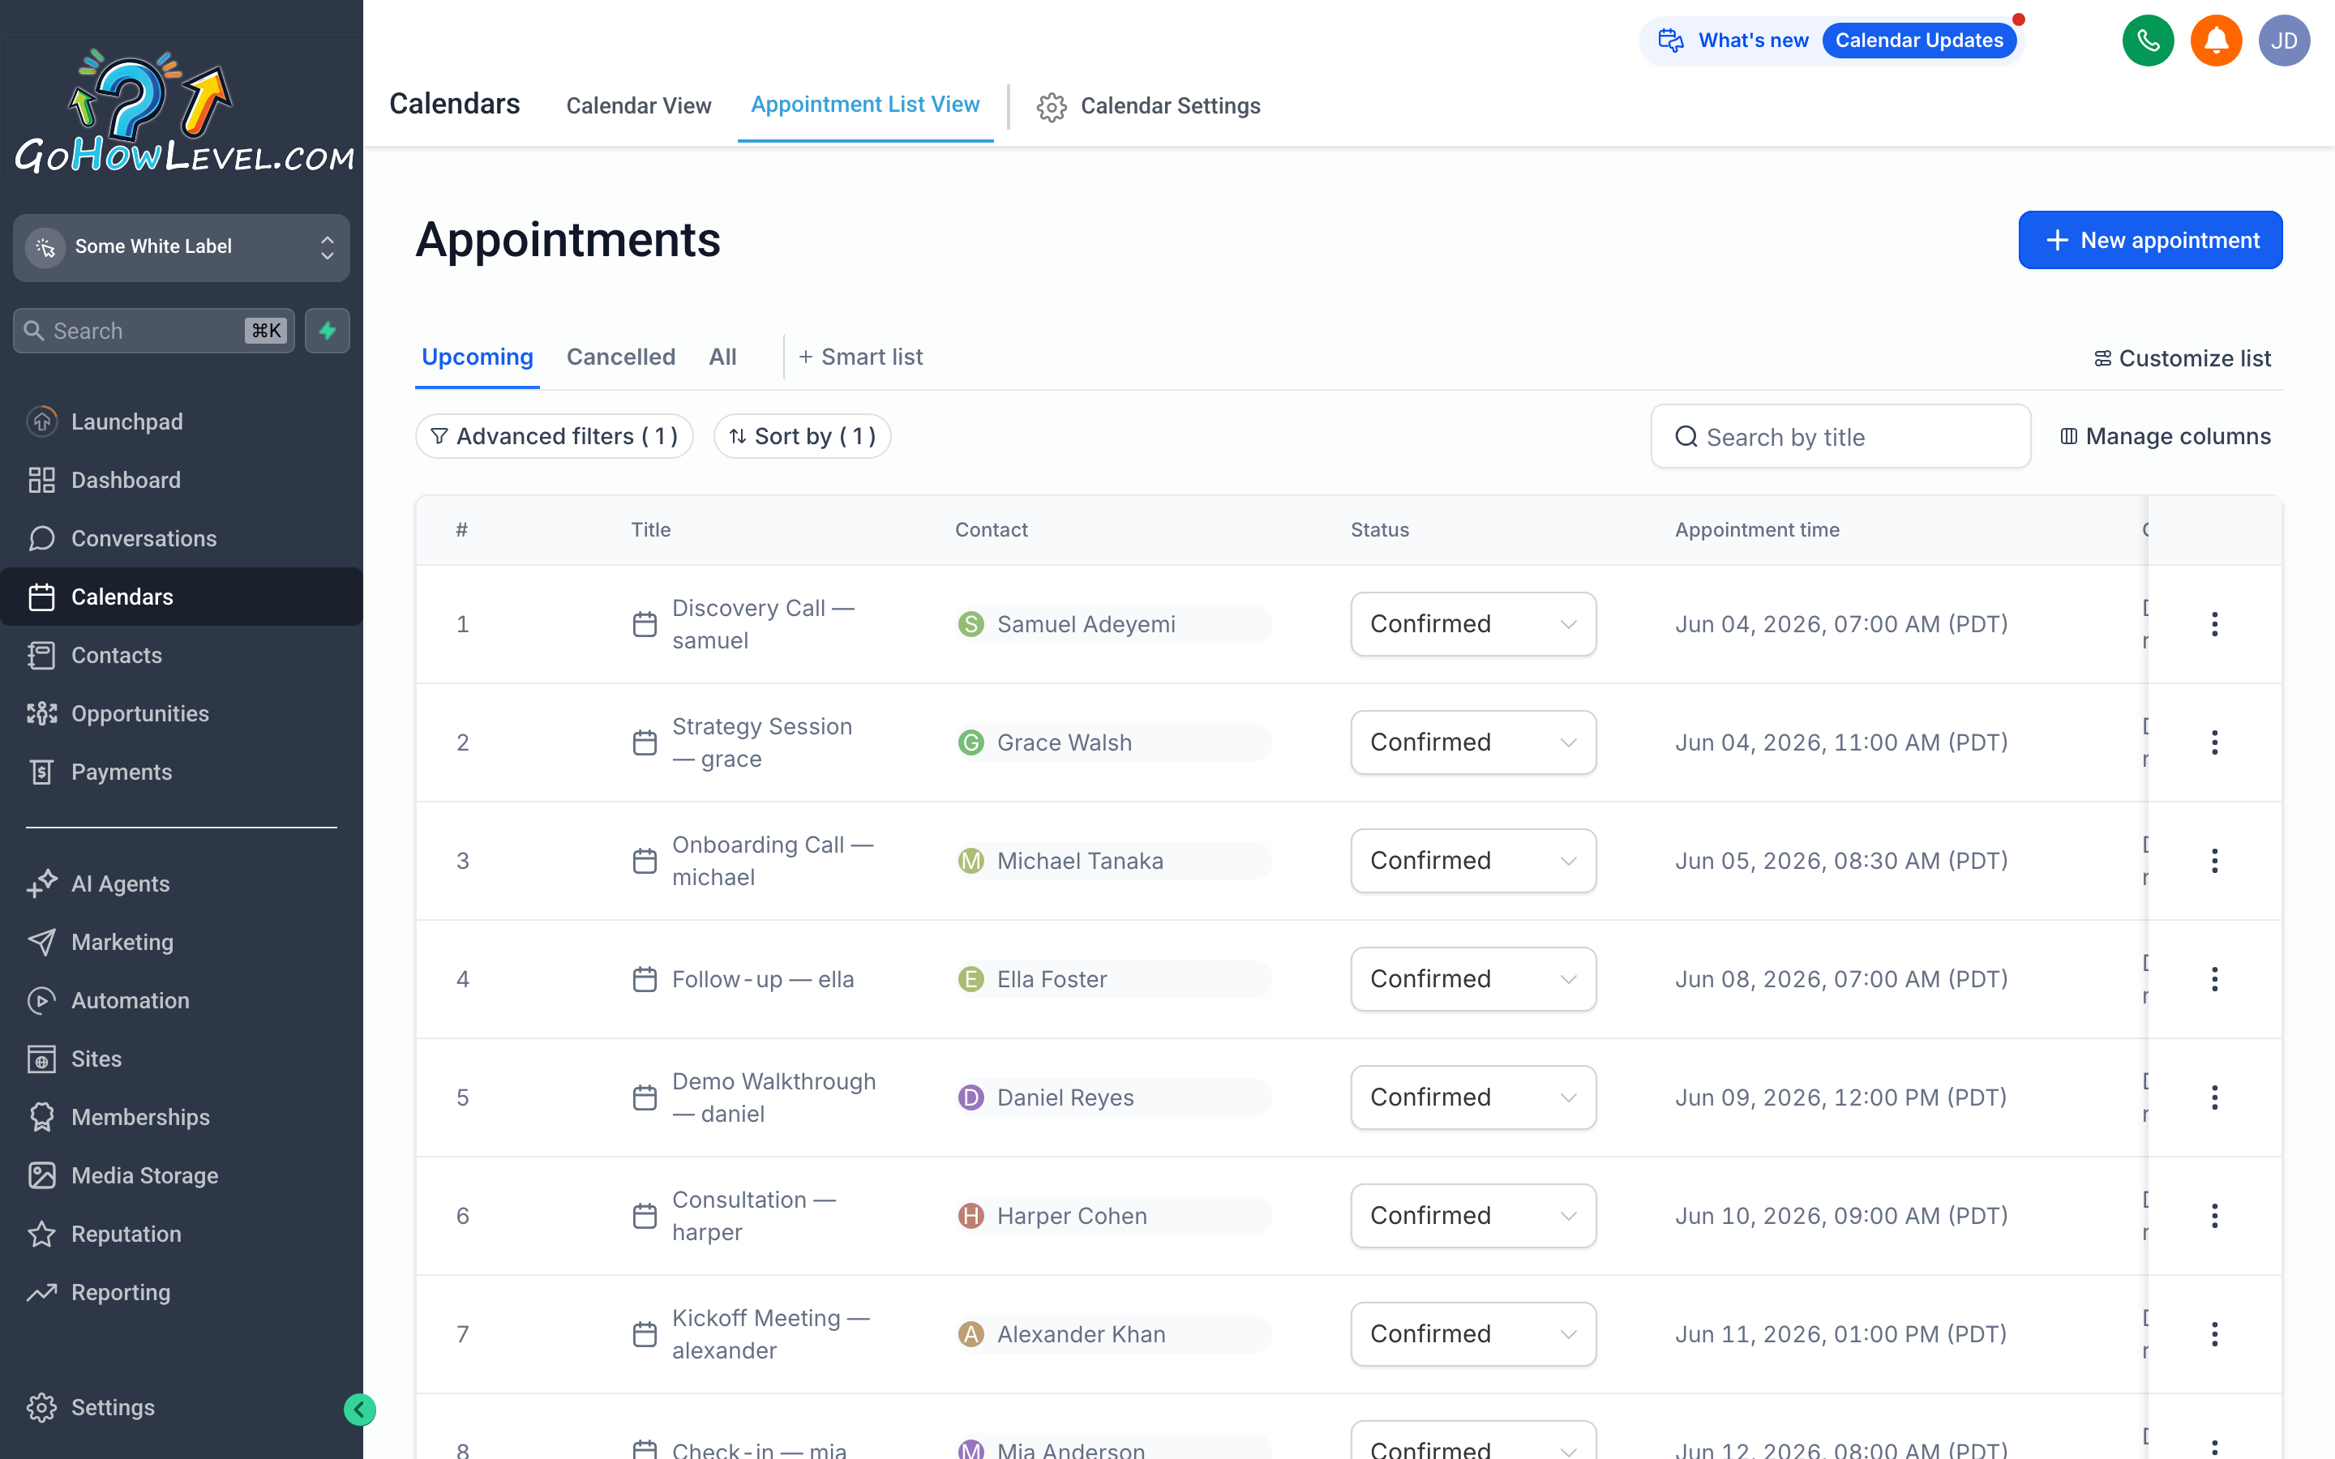Focus the Search by title field

click(1840, 436)
